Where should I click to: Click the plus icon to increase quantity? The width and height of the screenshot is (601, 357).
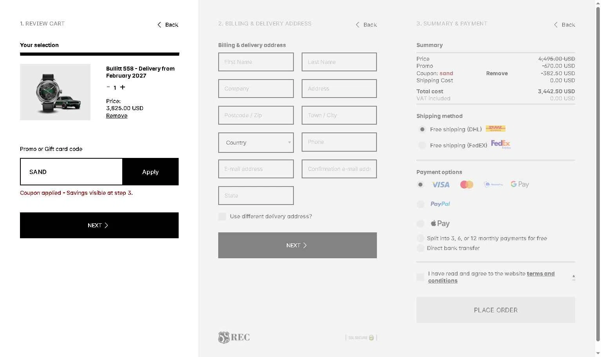tap(123, 87)
